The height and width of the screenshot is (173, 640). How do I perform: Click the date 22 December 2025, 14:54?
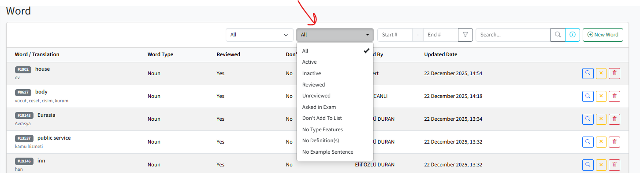click(x=453, y=73)
